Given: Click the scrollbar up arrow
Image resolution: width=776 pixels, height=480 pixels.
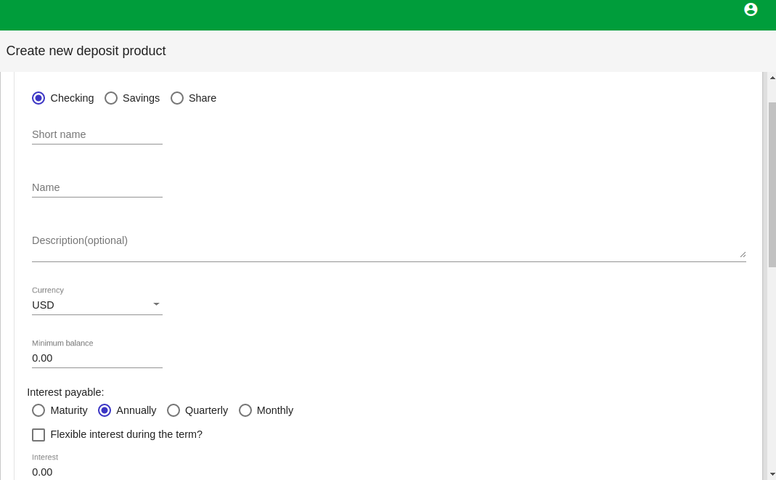Looking at the screenshot, I should pyautogui.click(x=772, y=78).
